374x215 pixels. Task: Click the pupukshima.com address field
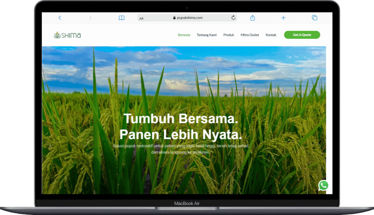(x=190, y=18)
